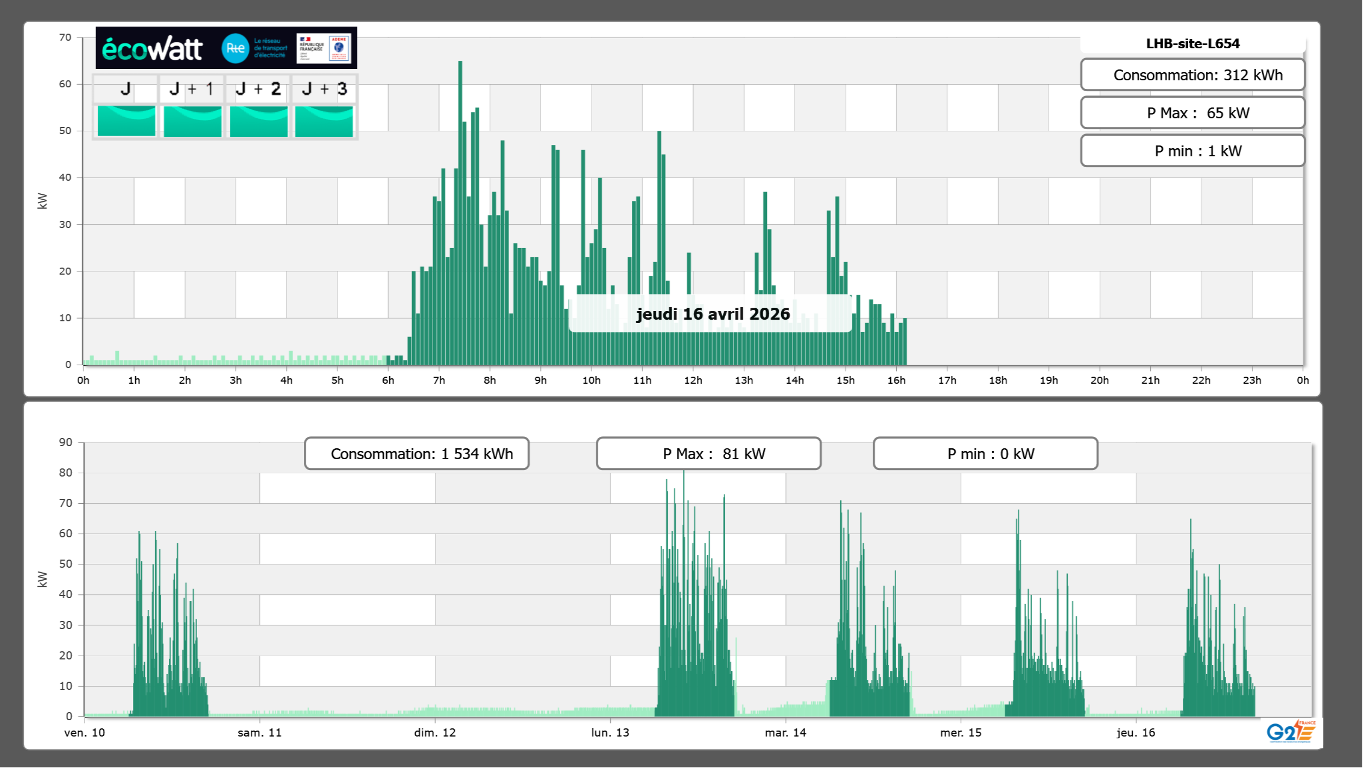Click the lun. 13 weekly axis label
This screenshot has width=1363, height=768.
pyautogui.click(x=610, y=732)
